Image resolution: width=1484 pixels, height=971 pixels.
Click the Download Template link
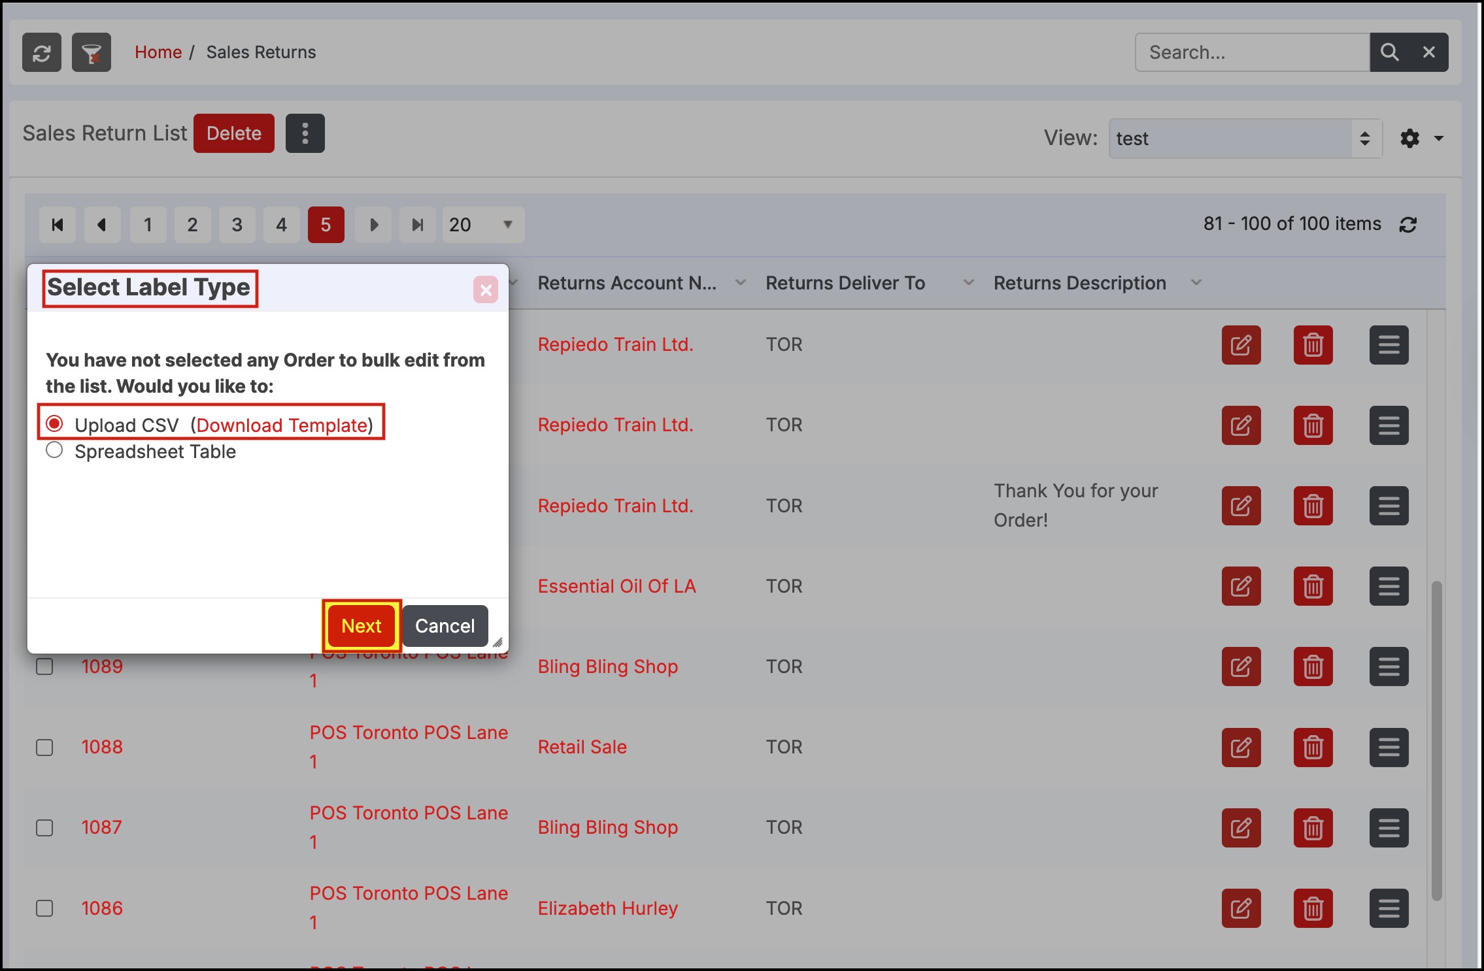click(282, 425)
